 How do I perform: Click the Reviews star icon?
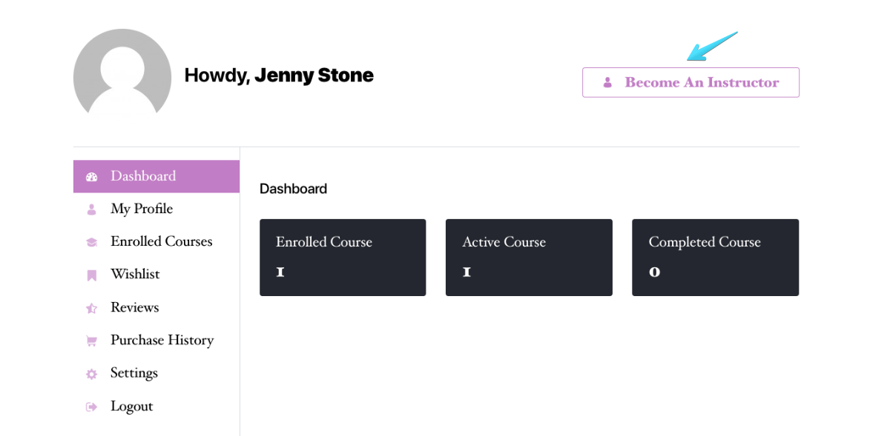click(92, 308)
